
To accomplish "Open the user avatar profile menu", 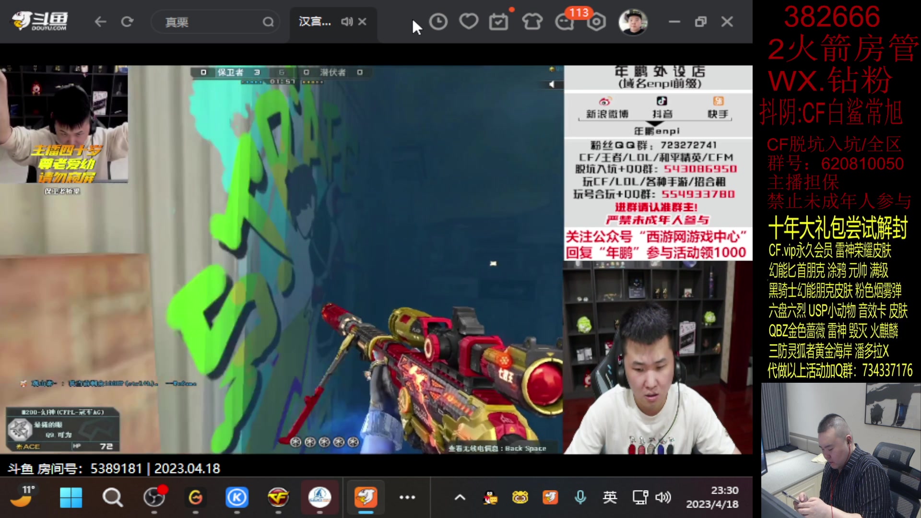I will (633, 22).
